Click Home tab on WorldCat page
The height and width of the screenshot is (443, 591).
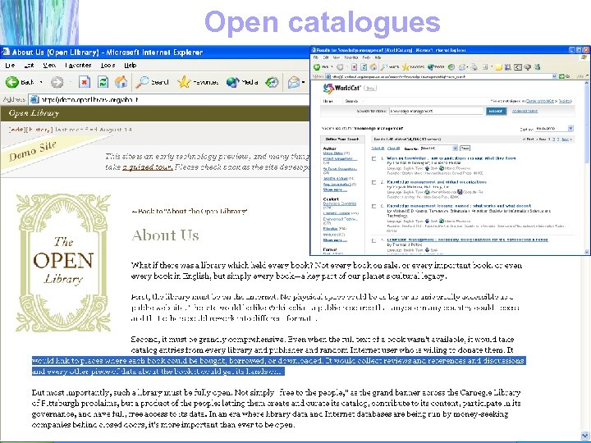point(328,102)
